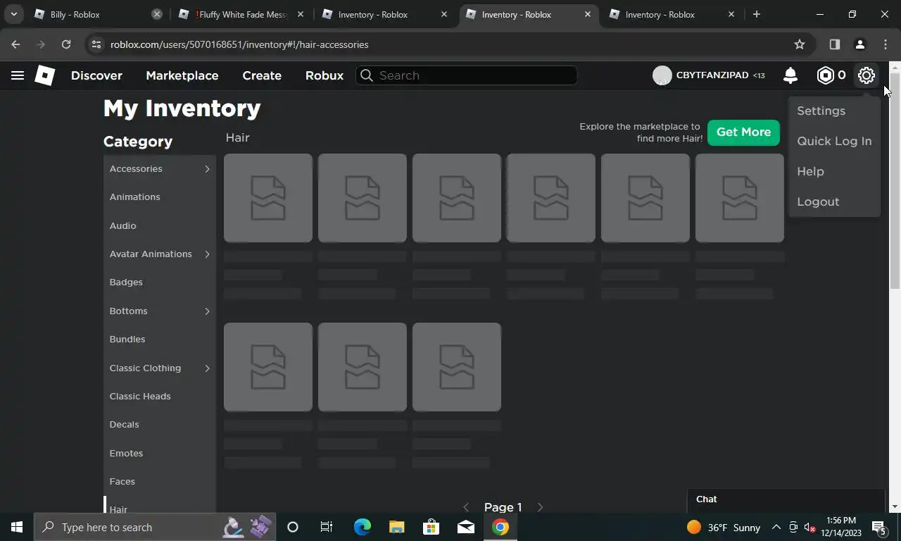
Task: Click the settings gear icon
Action: point(867,75)
